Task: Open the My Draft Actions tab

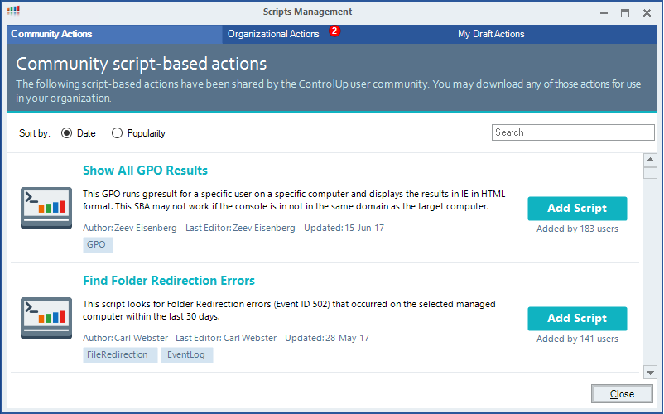Action: tap(491, 34)
